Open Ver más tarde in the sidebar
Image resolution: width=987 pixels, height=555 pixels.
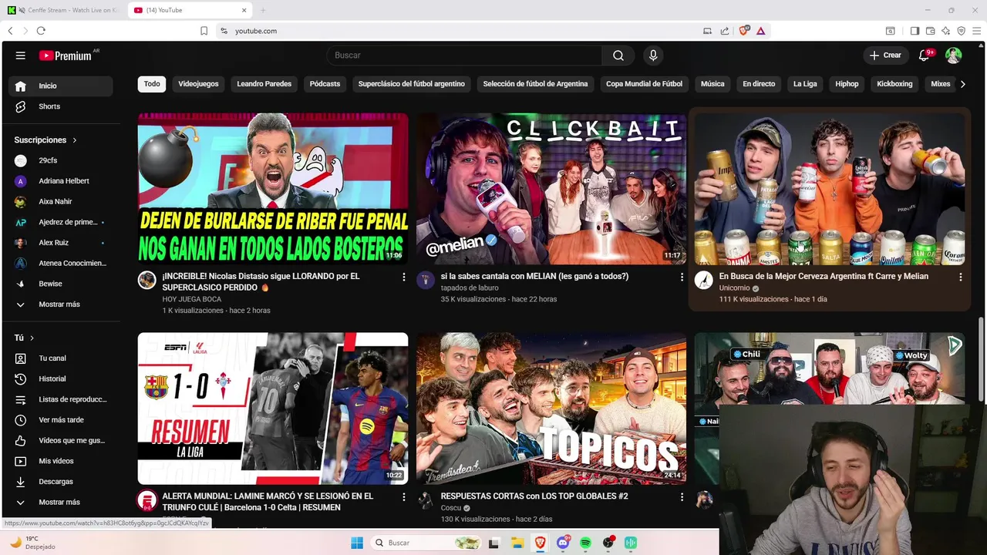point(61,420)
